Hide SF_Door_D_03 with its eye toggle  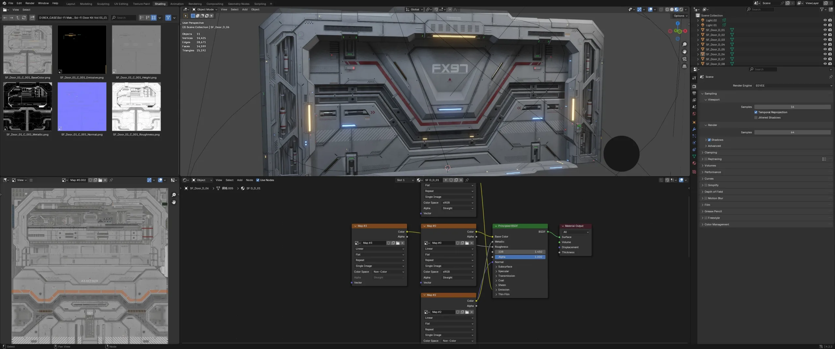(826, 39)
